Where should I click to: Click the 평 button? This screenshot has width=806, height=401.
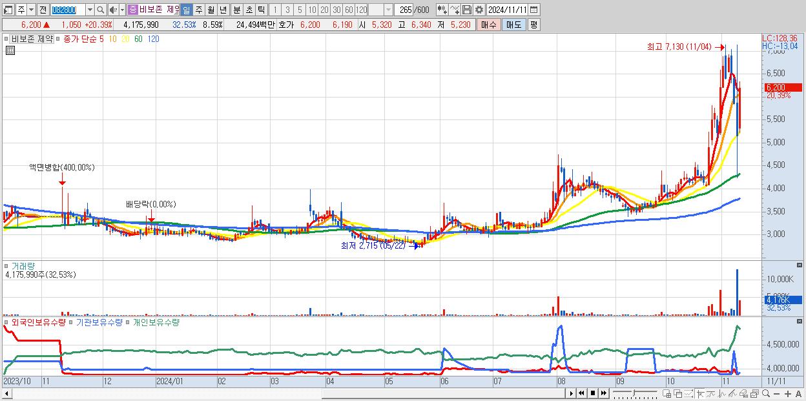point(533,25)
